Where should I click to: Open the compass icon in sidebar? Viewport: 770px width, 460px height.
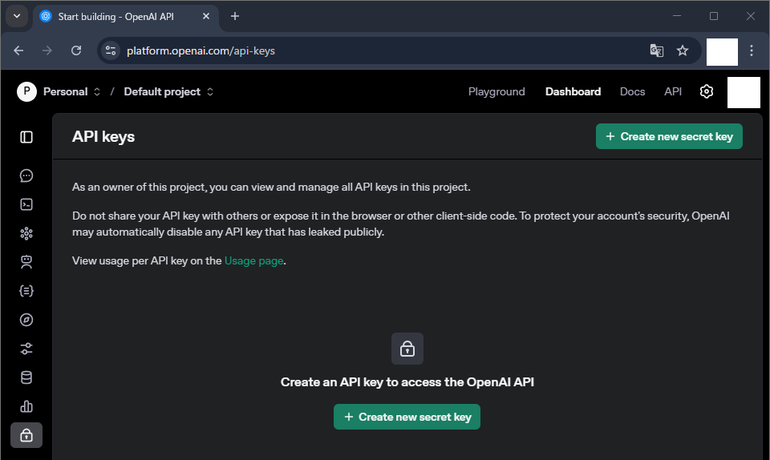[x=26, y=320]
